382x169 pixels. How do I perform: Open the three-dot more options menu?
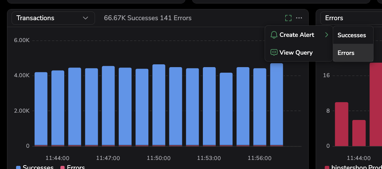pos(299,18)
